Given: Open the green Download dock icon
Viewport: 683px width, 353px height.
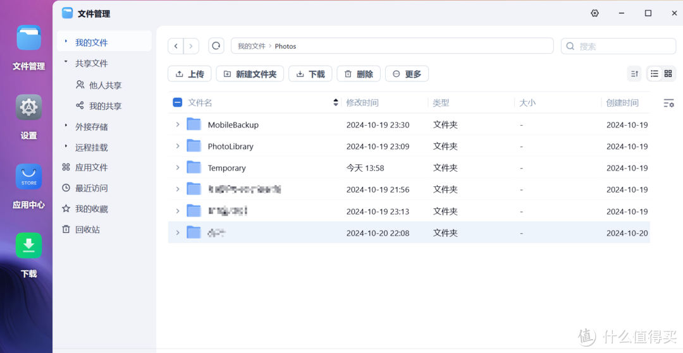Looking at the screenshot, I should [x=28, y=246].
